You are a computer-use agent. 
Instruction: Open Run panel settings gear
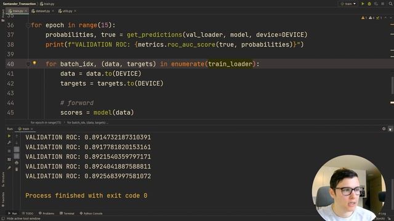pos(384,128)
